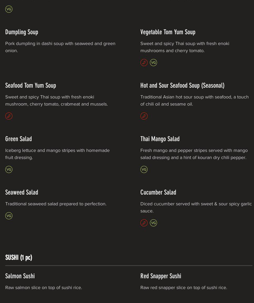Click the spicy chili icon under Cucumber Salad
Image resolution: width=254 pixels, height=303 pixels.
(x=144, y=223)
